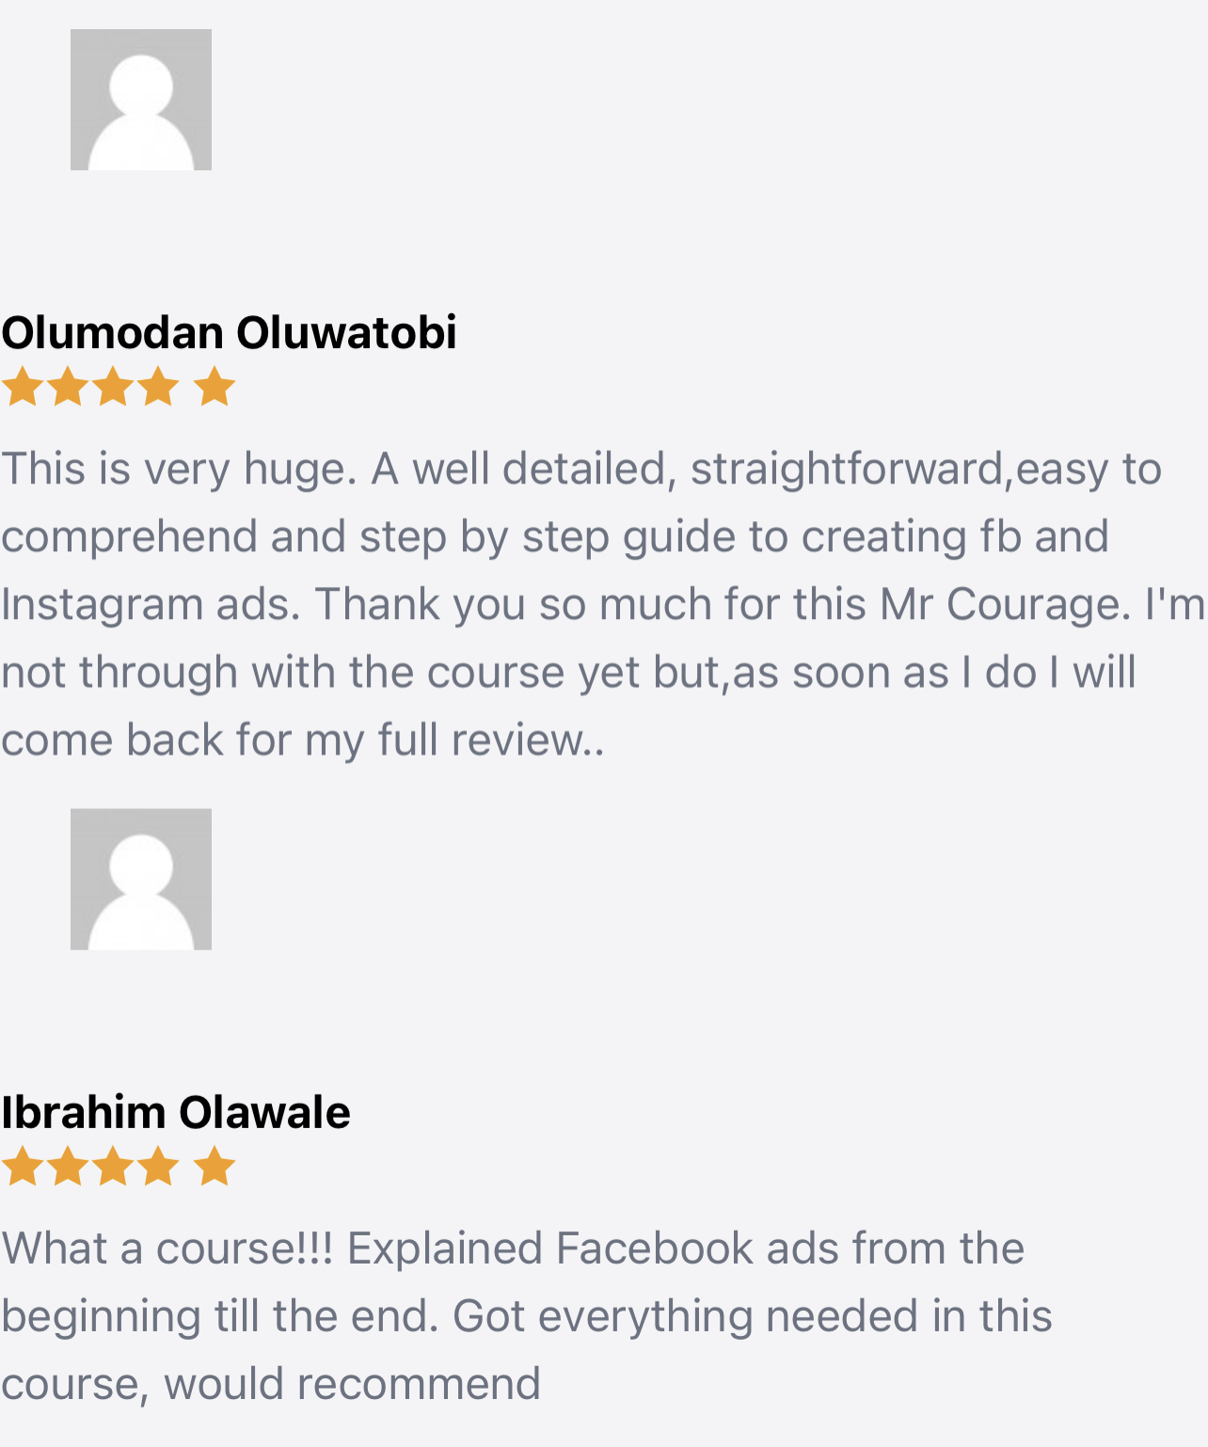
Task: Open reviewer name Ibrahim Olawale
Action: 176,1112
